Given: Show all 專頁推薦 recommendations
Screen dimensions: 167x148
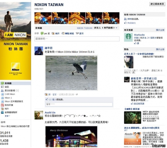Looking at the screenshot, I should 160,30.
